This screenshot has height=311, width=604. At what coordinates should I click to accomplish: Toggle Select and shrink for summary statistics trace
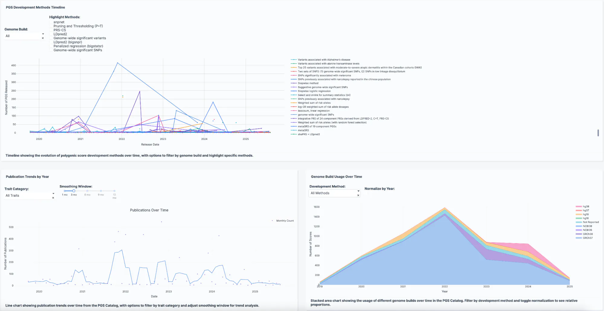point(321,95)
